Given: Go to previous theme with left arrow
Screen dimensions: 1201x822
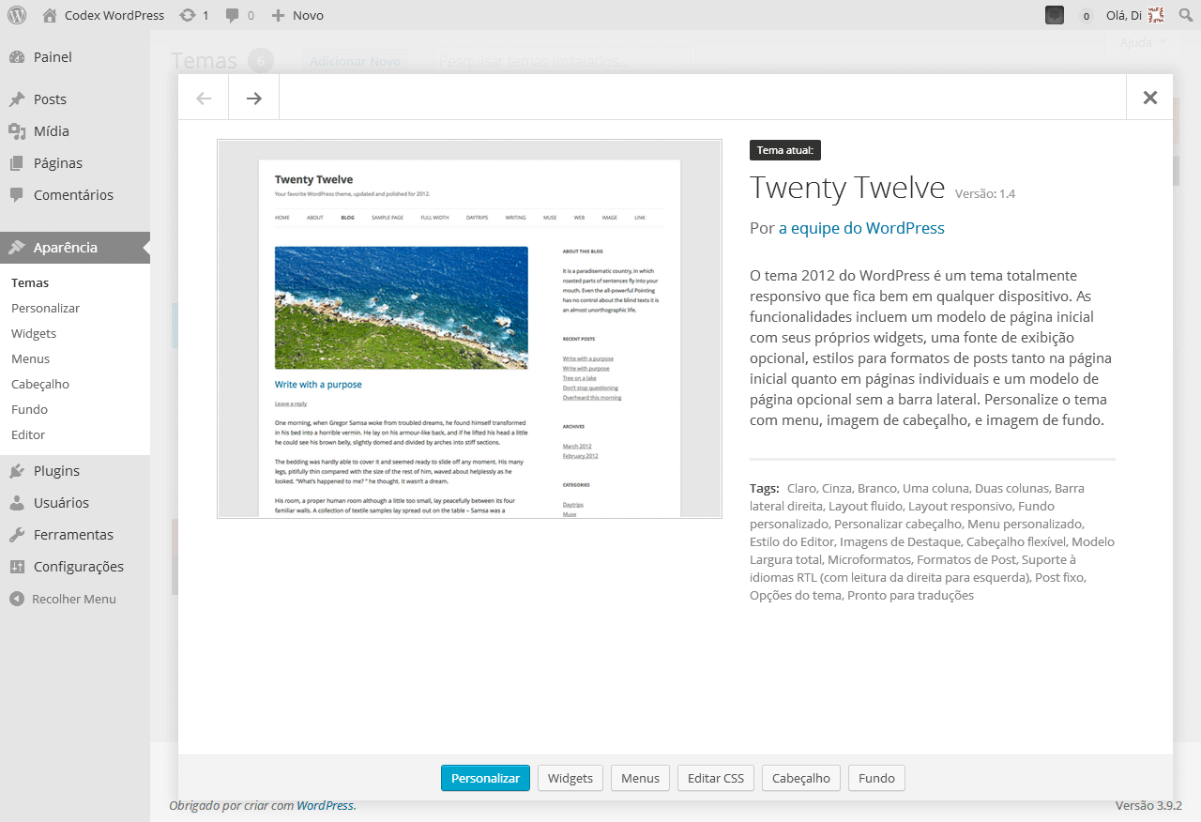Looking at the screenshot, I should click(x=204, y=98).
